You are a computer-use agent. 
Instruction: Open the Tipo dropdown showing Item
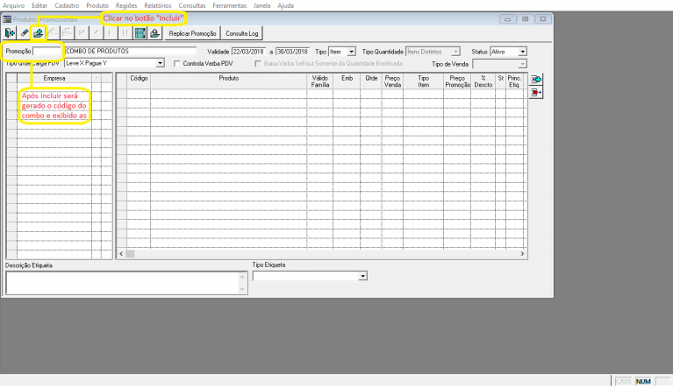(351, 52)
